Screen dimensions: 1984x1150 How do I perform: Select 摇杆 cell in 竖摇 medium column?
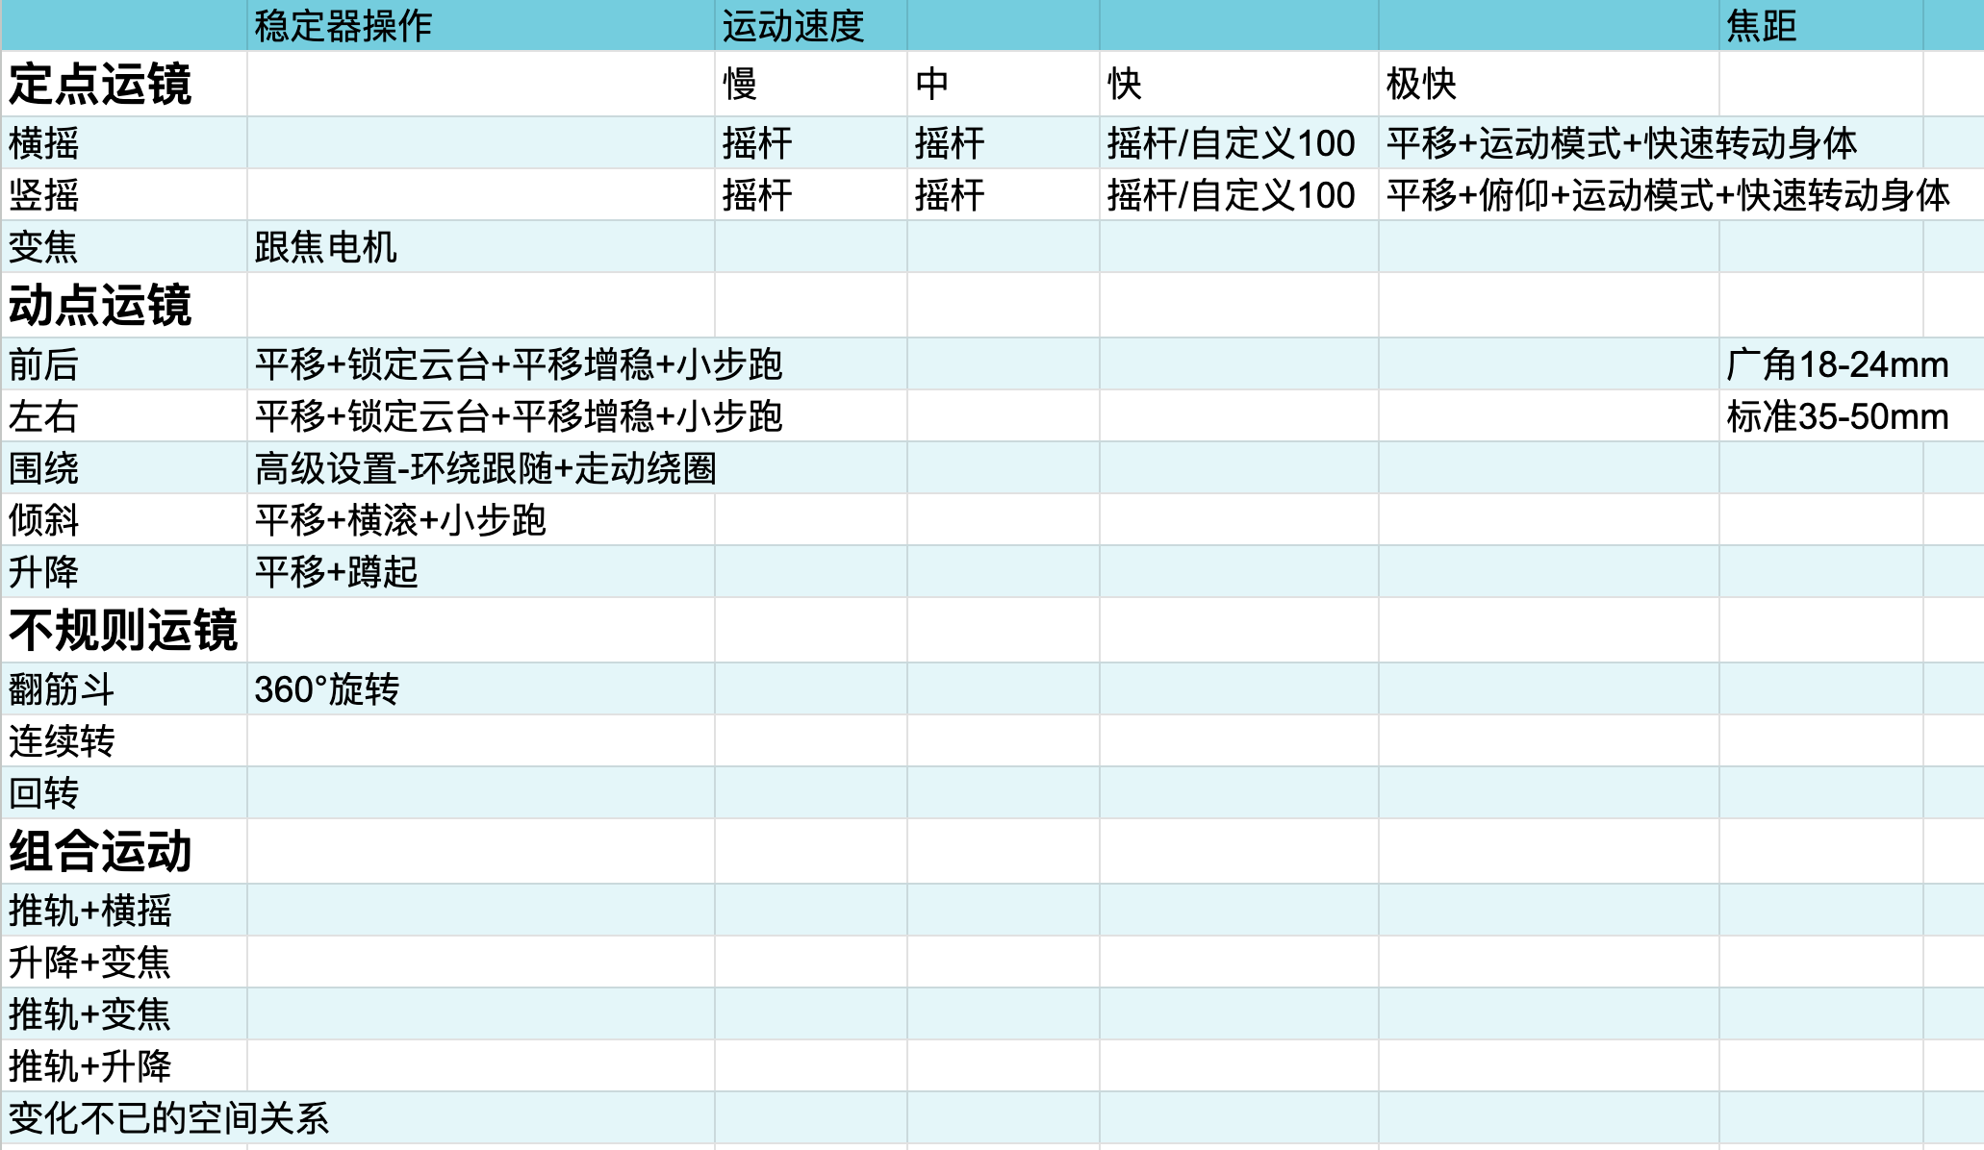pos(1003,195)
